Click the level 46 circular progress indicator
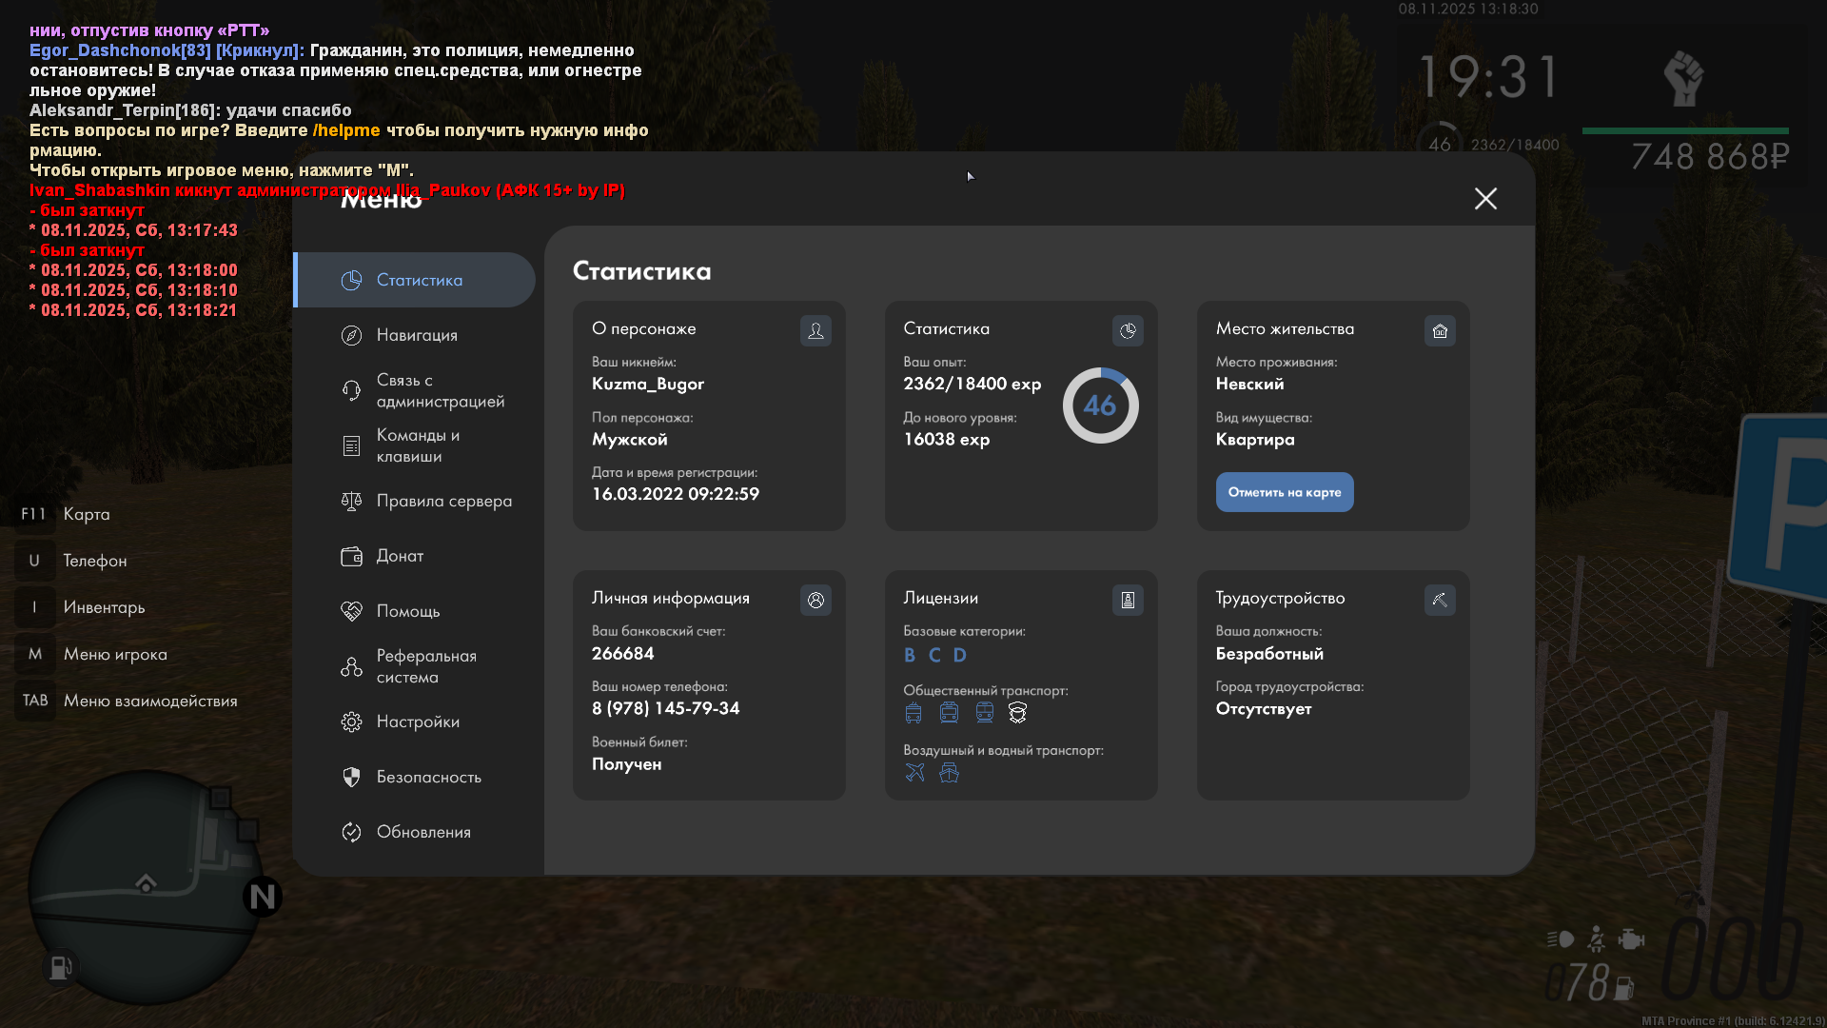Screen dimensions: 1827x1028 [x=1100, y=405]
